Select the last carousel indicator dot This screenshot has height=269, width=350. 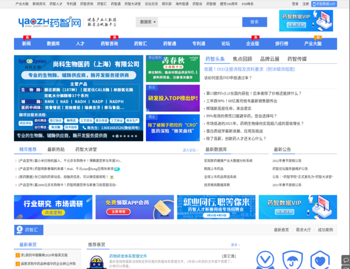tap(136, 136)
